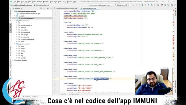Open the Build Variants side panel
This screenshot has width=186, height=105.
[x=11, y=51]
